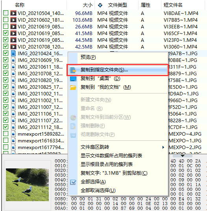Click the copy-to-folder icon beside 复制到指定文件夹
Screen dimensions: 207x211
73,70
